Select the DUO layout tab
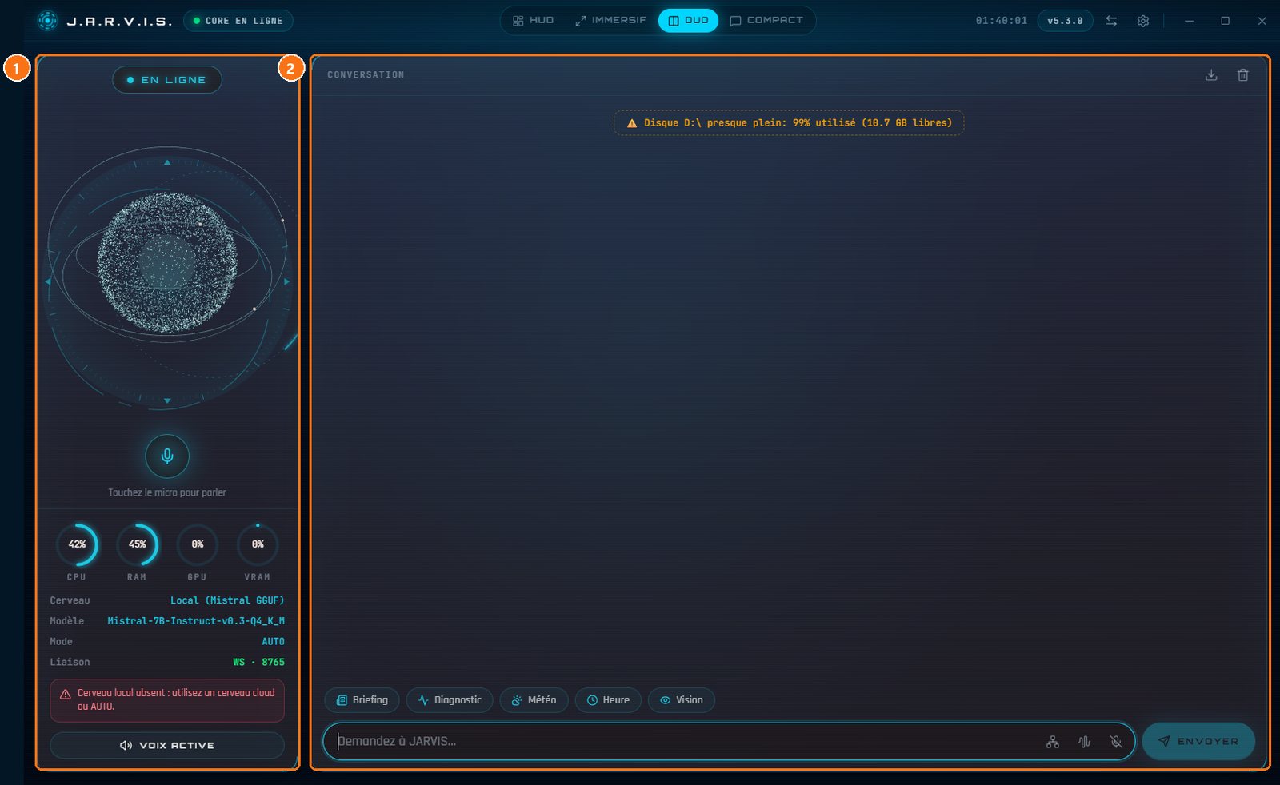This screenshot has height=785, width=1280. point(688,21)
